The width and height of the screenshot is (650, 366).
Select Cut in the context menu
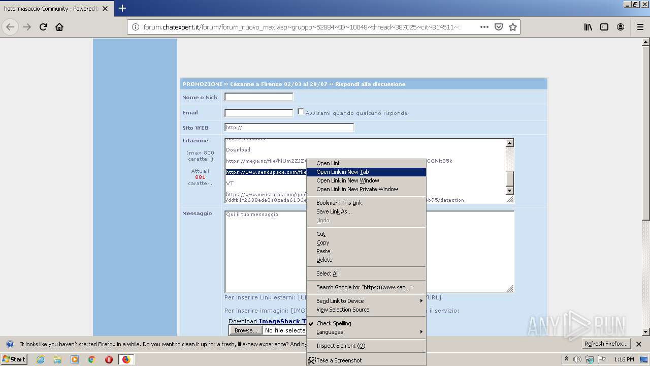(366, 234)
